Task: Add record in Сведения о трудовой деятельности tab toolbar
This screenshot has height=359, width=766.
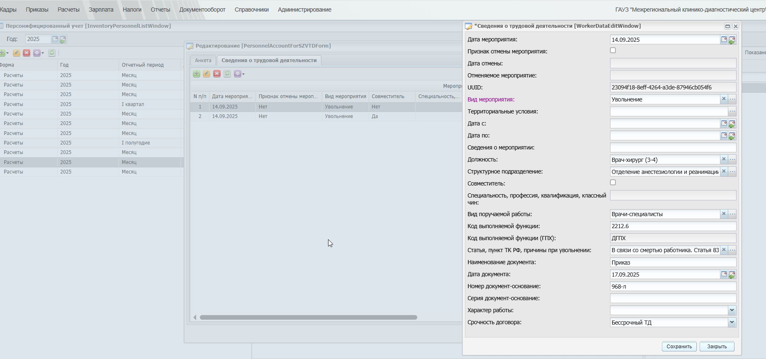Action: click(x=197, y=74)
